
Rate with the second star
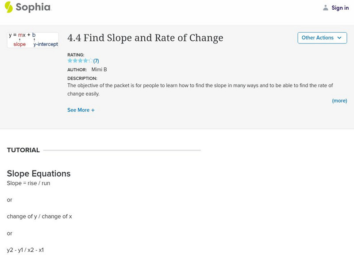point(75,61)
